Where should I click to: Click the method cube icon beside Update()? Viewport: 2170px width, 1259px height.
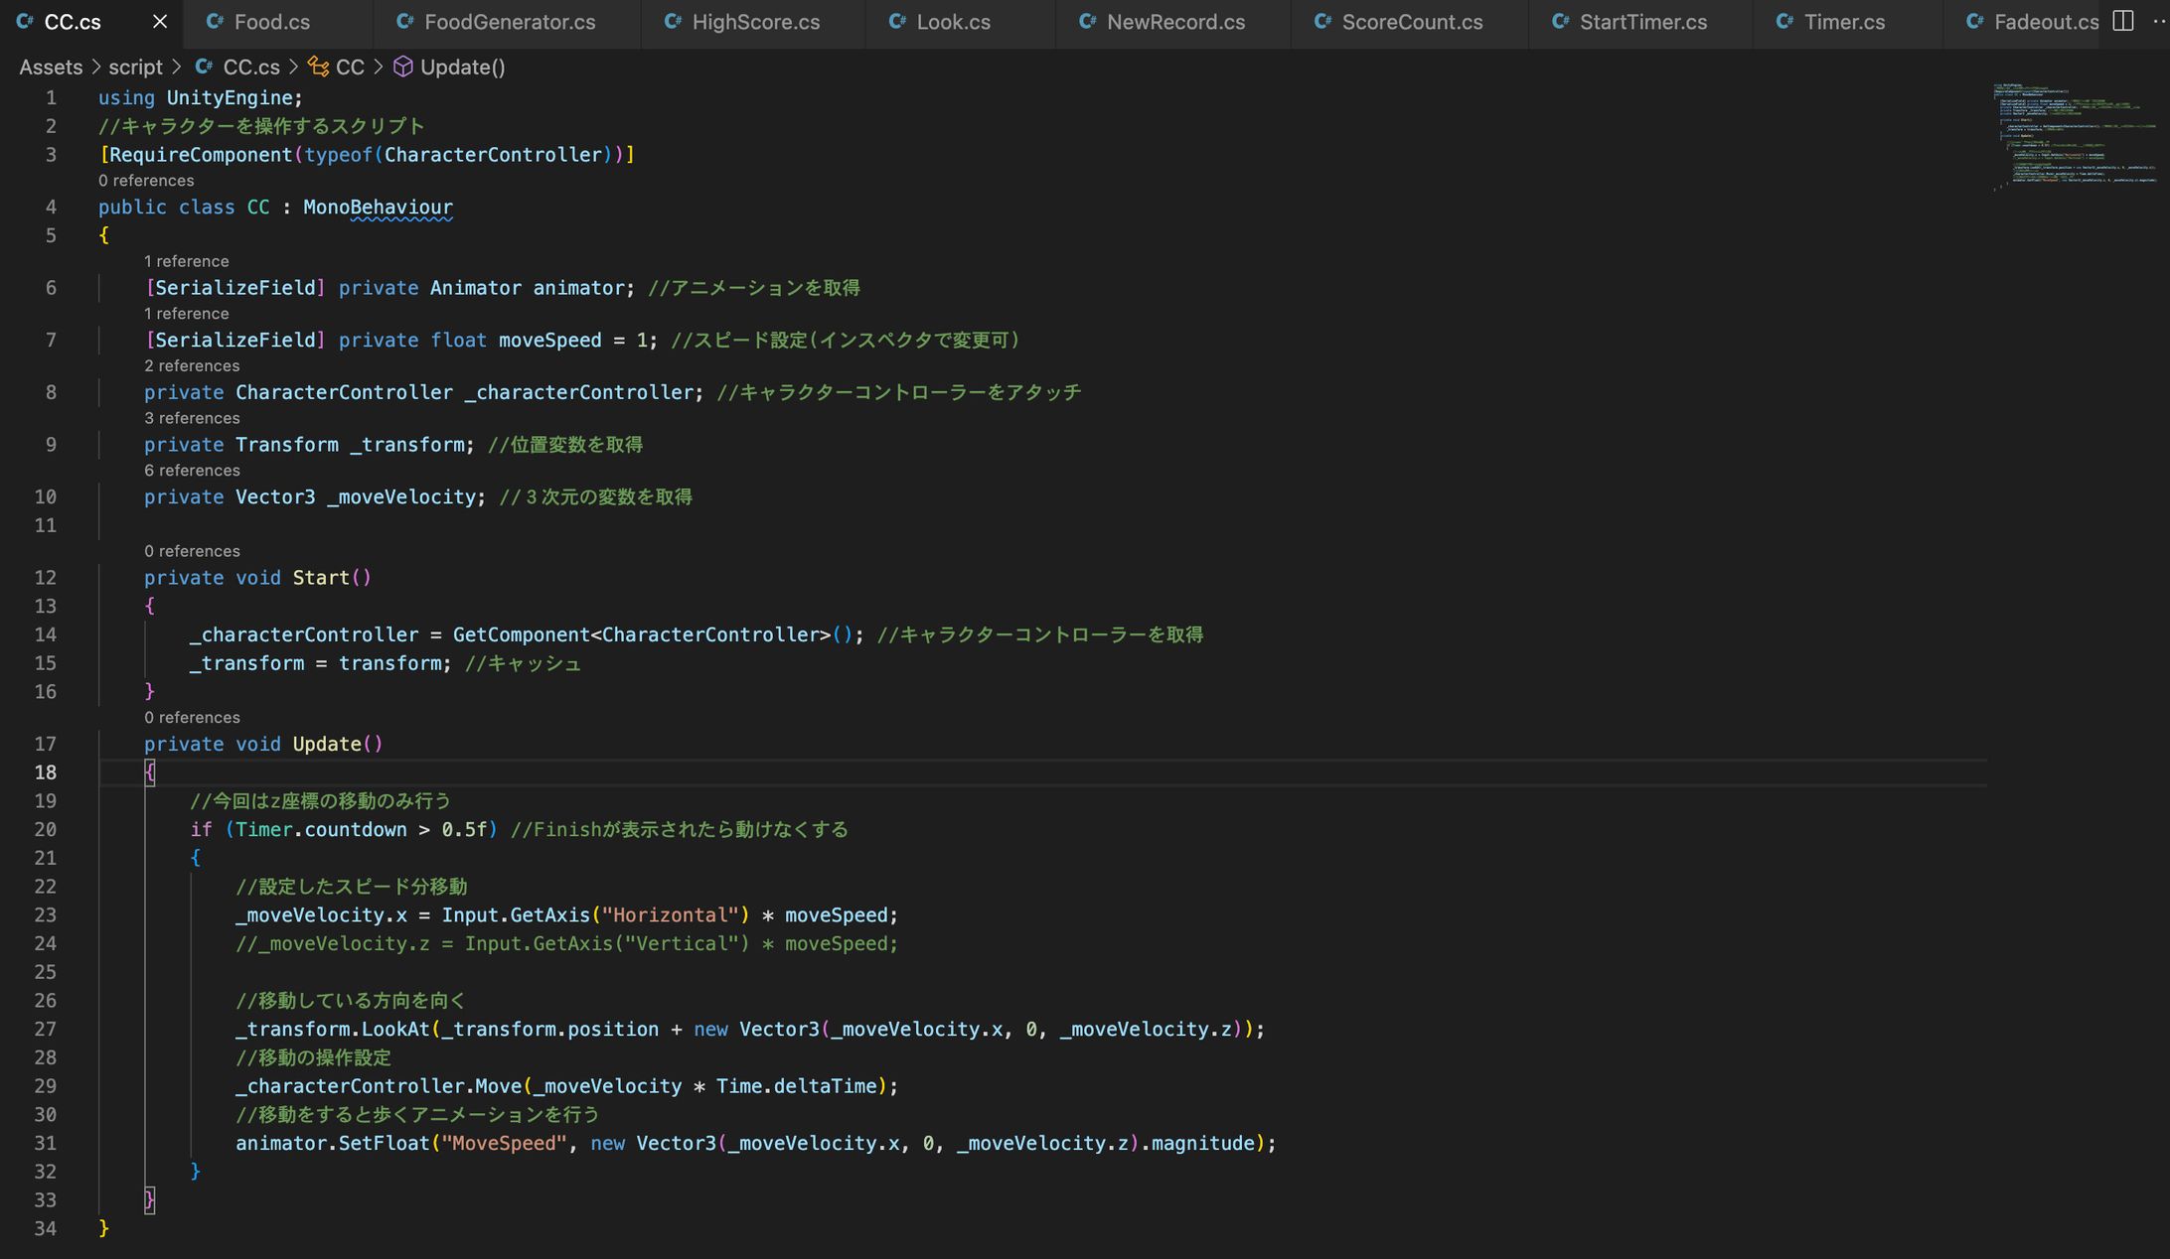coord(402,67)
